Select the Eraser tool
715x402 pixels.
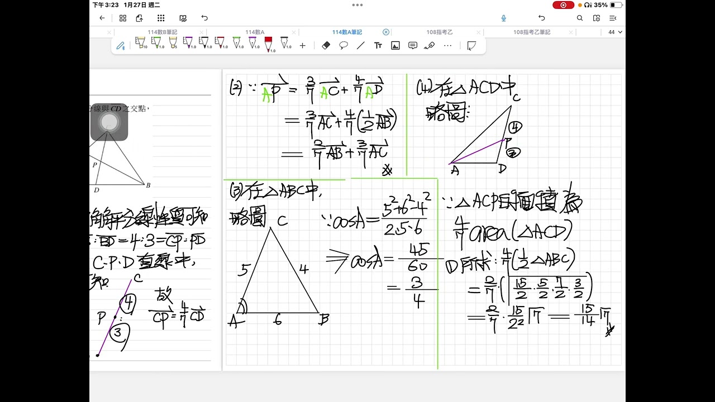[327, 46]
